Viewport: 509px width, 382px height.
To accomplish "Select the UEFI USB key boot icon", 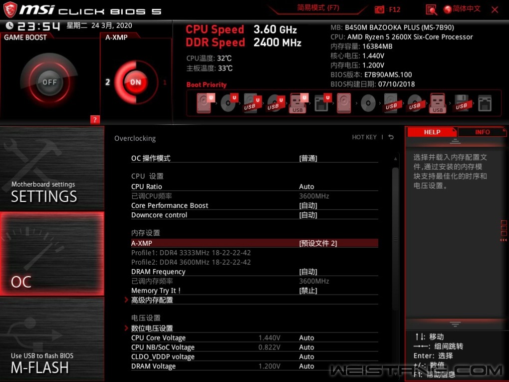I will (x=298, y=103).
